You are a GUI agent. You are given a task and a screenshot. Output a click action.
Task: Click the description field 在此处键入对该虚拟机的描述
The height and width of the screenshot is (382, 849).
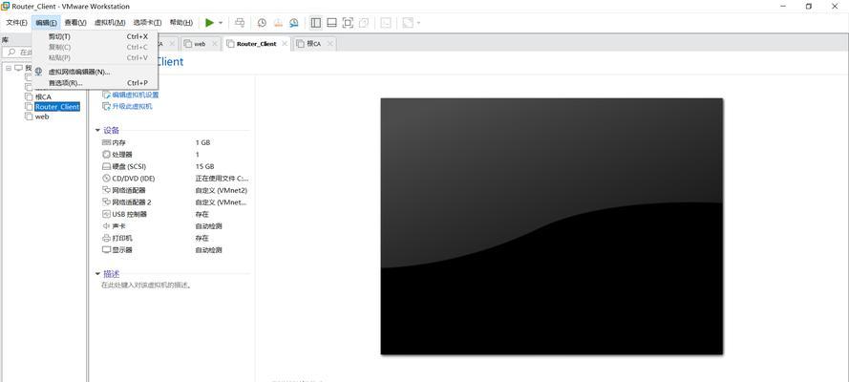(x=146, y=286)
